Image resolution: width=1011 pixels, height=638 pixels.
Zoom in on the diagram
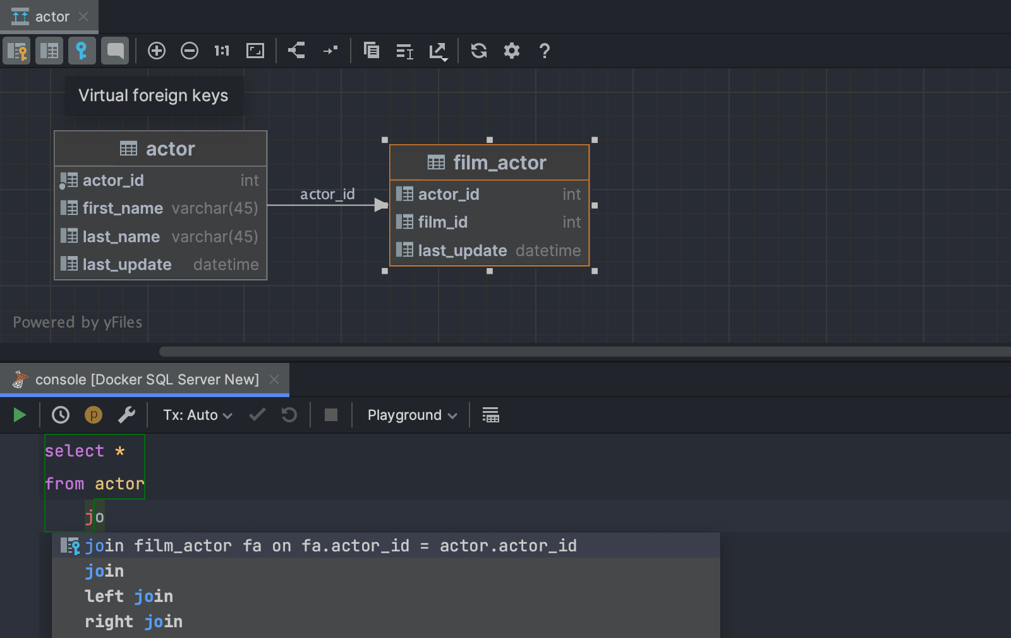157,51
